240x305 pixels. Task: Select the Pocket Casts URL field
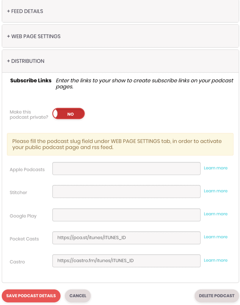click(126, 238)
